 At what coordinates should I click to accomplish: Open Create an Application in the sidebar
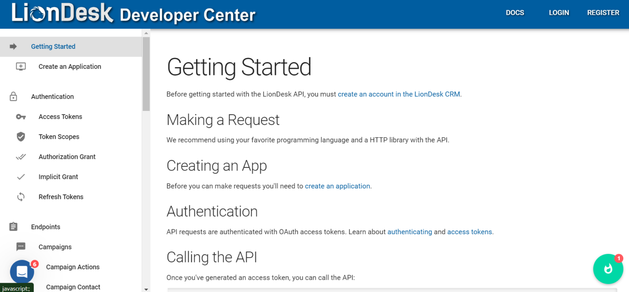[71, 67]
